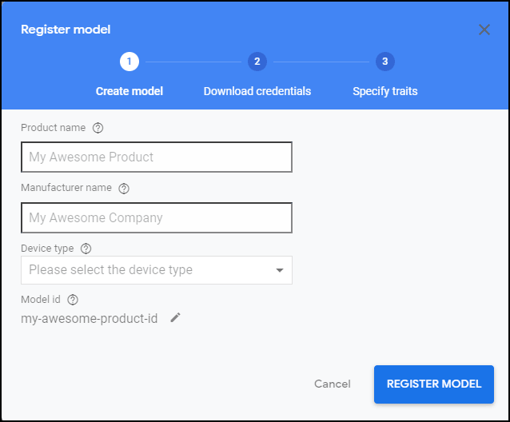
Task: Select the step 1 circle
Action: (129, 62)
